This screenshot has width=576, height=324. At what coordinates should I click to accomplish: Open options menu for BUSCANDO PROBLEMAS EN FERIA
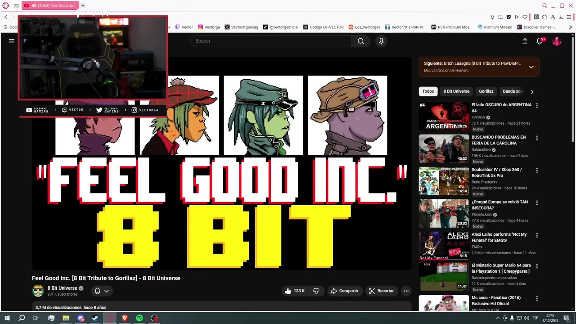pyautogui.click(x=536, y=138)
